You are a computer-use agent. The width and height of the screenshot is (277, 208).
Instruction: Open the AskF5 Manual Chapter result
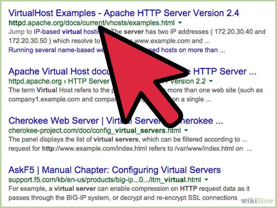click(x=115, y=170)
